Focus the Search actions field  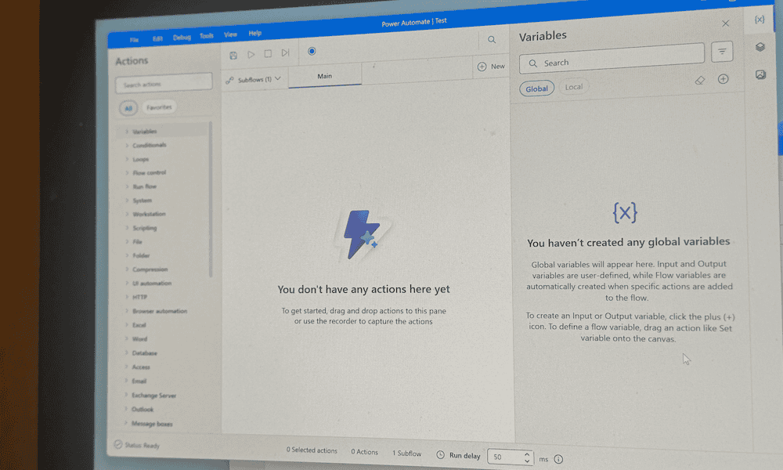click(x=164, y=83)
